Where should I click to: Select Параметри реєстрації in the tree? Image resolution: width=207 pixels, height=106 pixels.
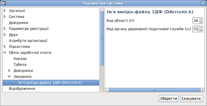29,29
